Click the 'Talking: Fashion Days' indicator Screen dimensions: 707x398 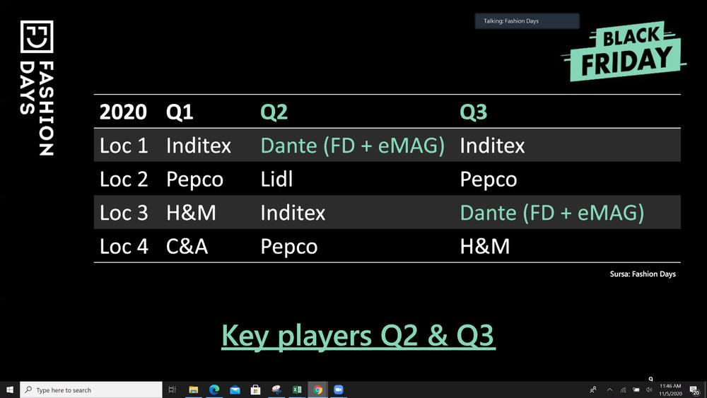(x=527, y=21)
